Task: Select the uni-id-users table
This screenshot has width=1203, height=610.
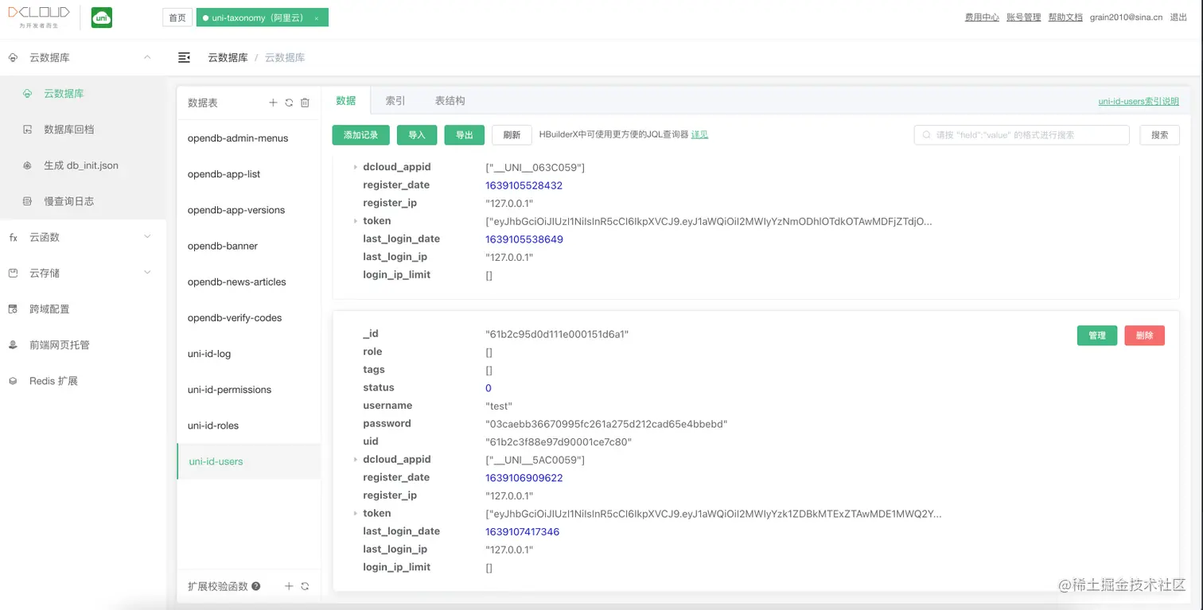Action: [x=249, y=461]
